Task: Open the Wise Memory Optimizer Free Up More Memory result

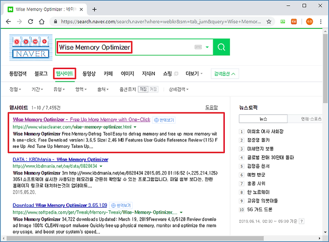Action: (x=81, y=119)
